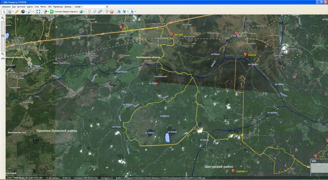The image size is (328, 180).
Task: Click the Болото placemark on map
Action: coord(245,55)
